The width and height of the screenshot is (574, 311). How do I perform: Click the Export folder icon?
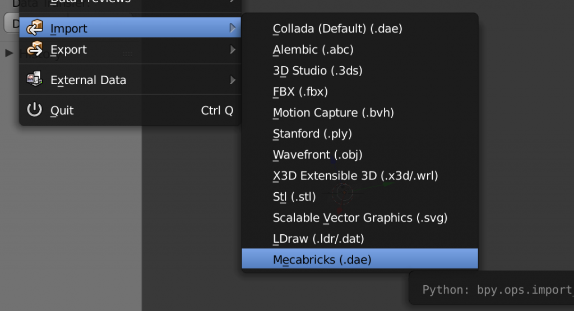tap(35, 49)
